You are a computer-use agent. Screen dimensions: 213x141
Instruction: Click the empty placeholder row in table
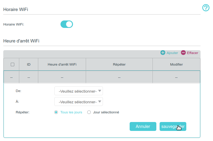[102, 77]
